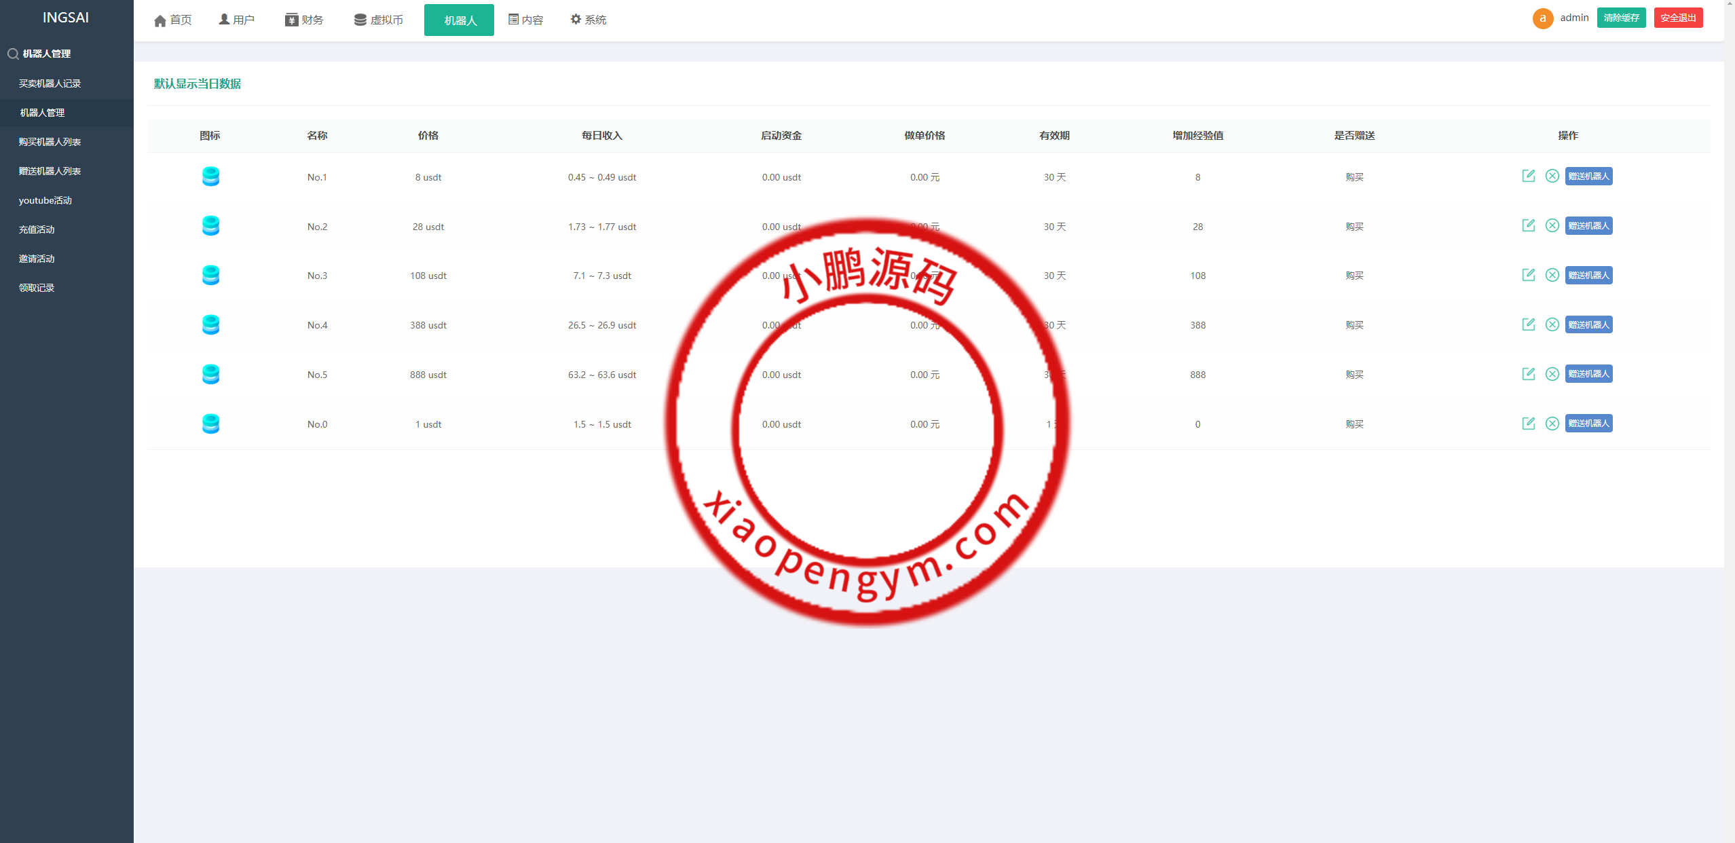Open the 用户 user menu
This screenshot has width=1735, height=843.
pos(236,20)
